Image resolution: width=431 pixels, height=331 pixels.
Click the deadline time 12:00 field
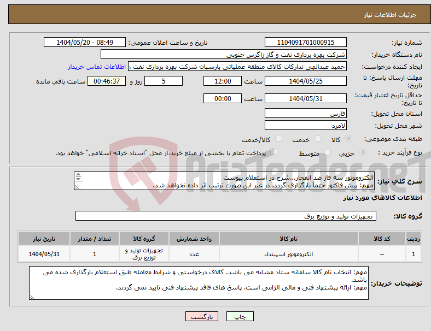(223, 81)
